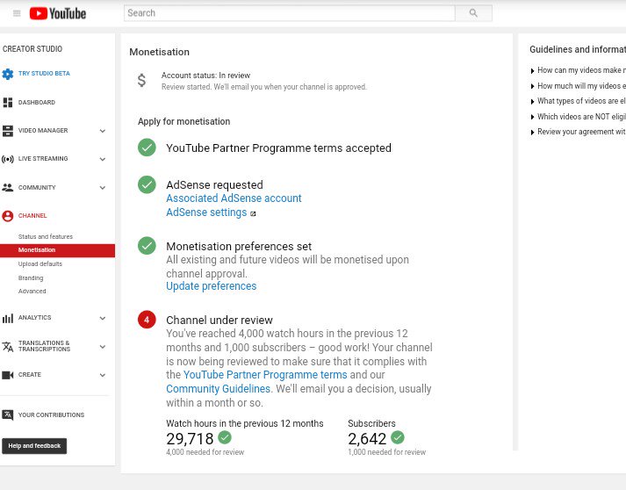Image resolution: width=626 pixels, height=490 pixels.
Task: Click green check next to 29,718 watch hours
Action: coord(225,437)
